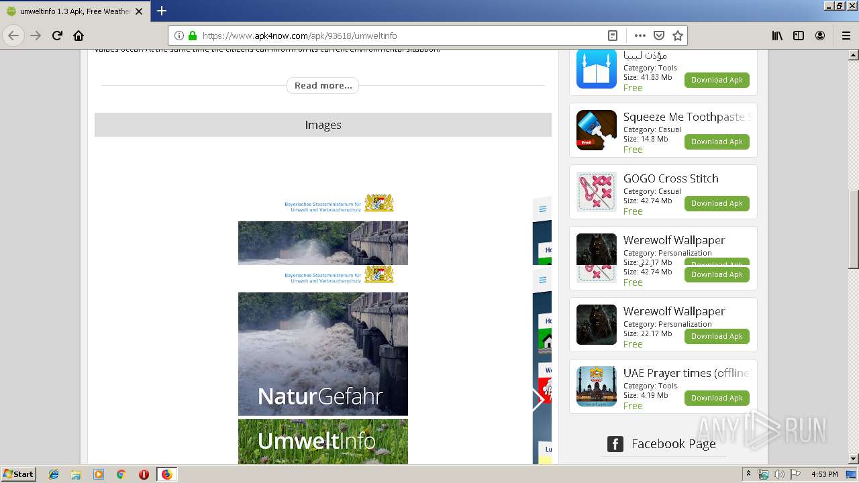Launch Chrome from the taskbar
The image size is (859, 483).
point(121,474)
